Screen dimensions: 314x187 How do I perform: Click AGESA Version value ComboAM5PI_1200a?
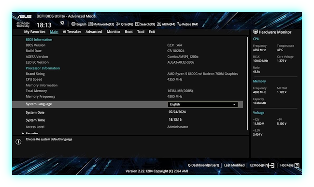tap(183, 57)
